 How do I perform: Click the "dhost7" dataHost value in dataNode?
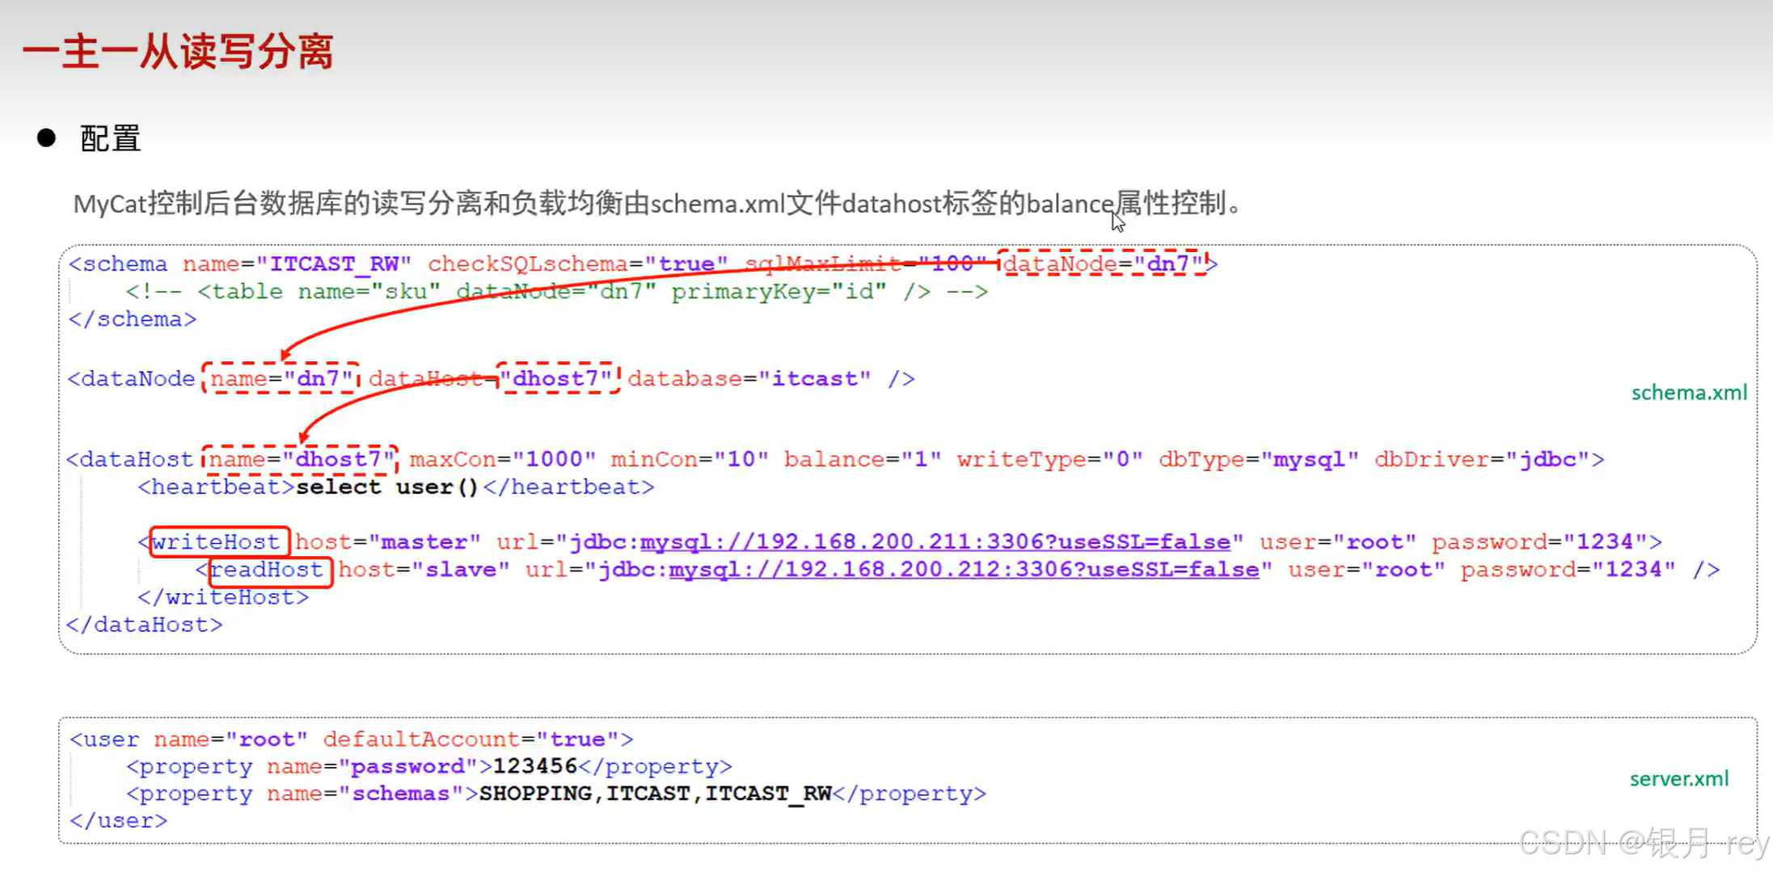click(558, 379)
